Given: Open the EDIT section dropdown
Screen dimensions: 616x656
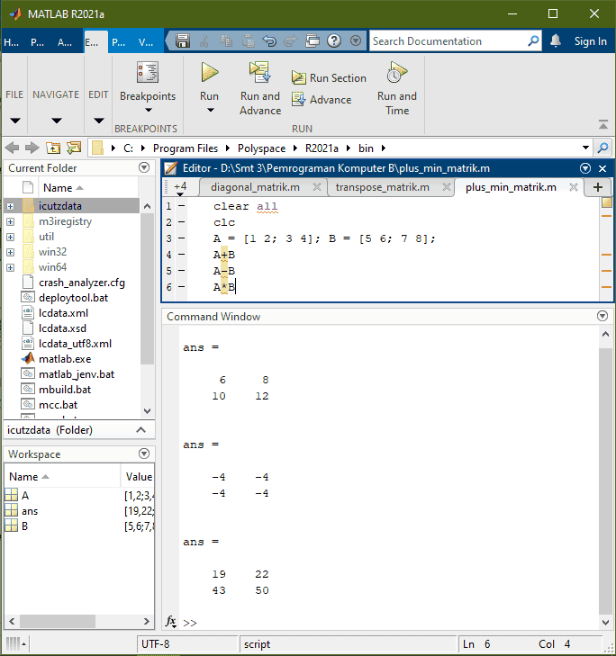Looking at the screenshot, I should pos(99,121).
